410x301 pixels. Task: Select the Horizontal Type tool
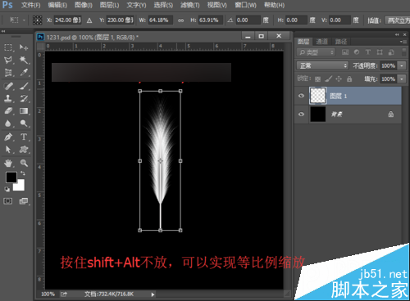click(24, 137)
